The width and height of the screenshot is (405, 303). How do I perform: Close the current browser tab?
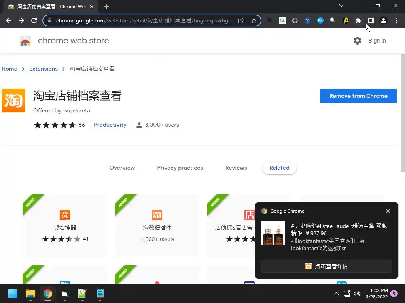pyautogui.click(x=92, y=7)
